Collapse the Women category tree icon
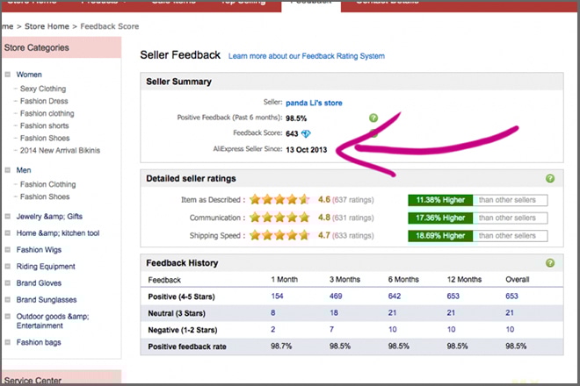580x386 pixels. 7,75
